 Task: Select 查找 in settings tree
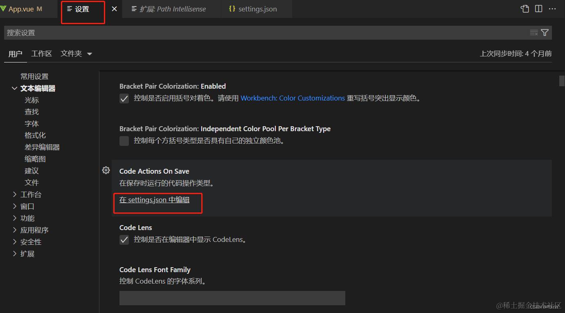tap(32, 112)
